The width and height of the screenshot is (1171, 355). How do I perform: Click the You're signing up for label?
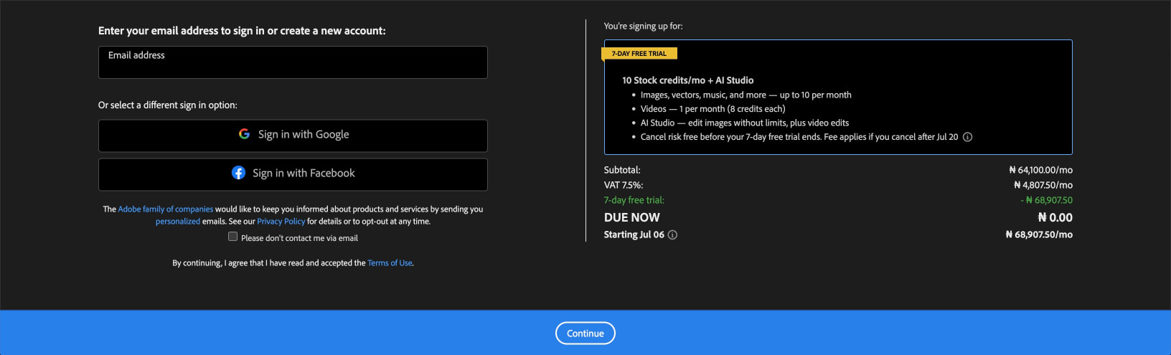click(644, 26)
